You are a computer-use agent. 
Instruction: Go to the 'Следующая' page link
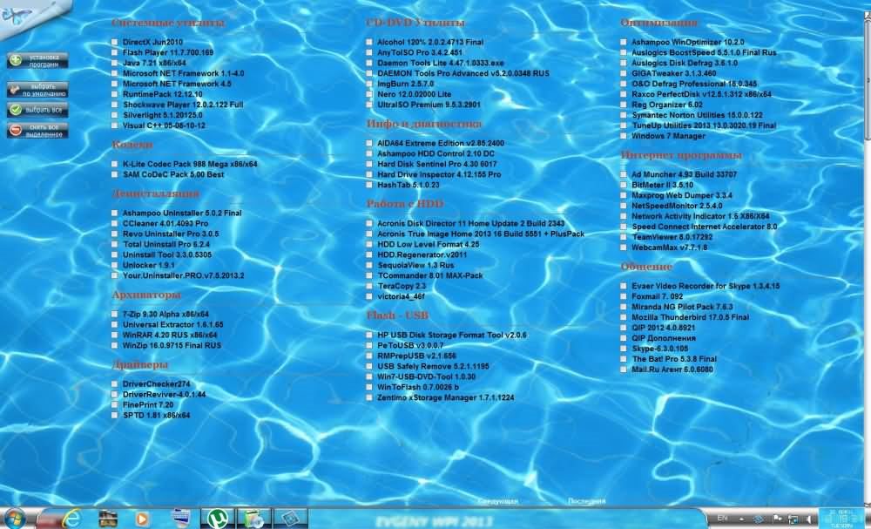point(499,501)
